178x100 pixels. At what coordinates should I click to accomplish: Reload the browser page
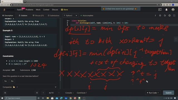pos(8,5)
